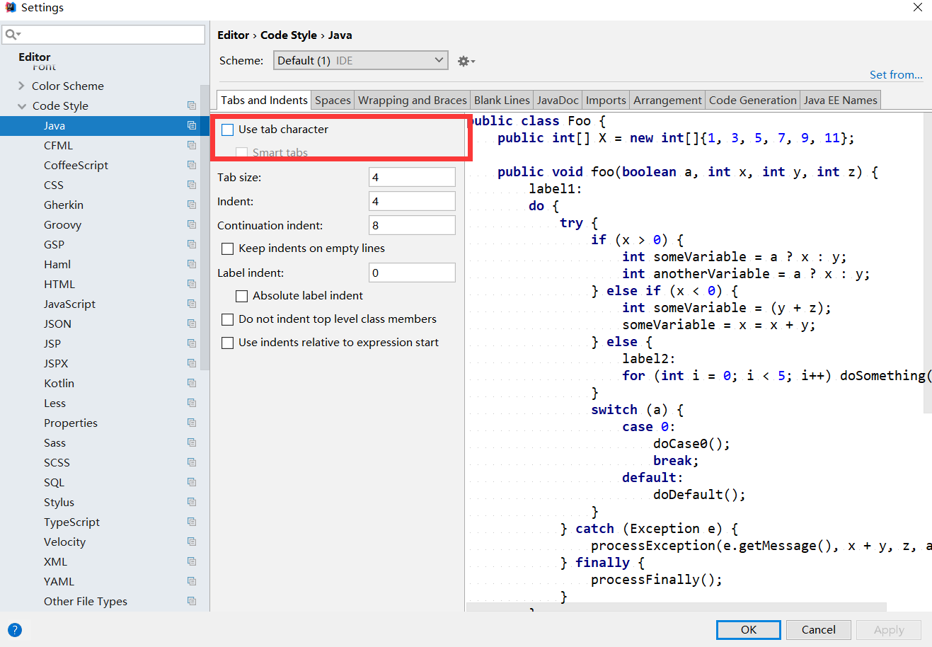Open the Arrangement tab
Viewport: 932px width, 647px height.
click(x=667, y=101)
